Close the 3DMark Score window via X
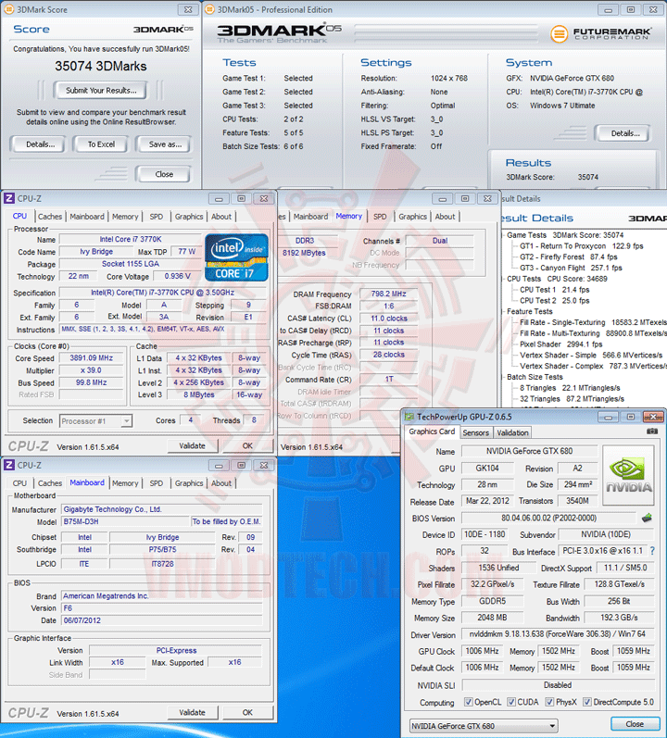The height and width of the screenshot is (738, 667). [x=188, y=9]
